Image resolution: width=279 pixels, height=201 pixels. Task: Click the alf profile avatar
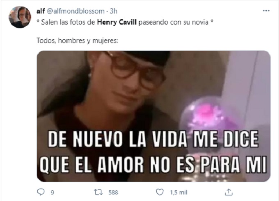(20, 17)
